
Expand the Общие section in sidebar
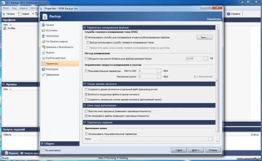coord(42,144)
